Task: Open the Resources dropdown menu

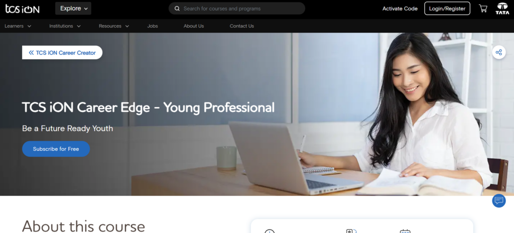Action: tap(114, 26)
